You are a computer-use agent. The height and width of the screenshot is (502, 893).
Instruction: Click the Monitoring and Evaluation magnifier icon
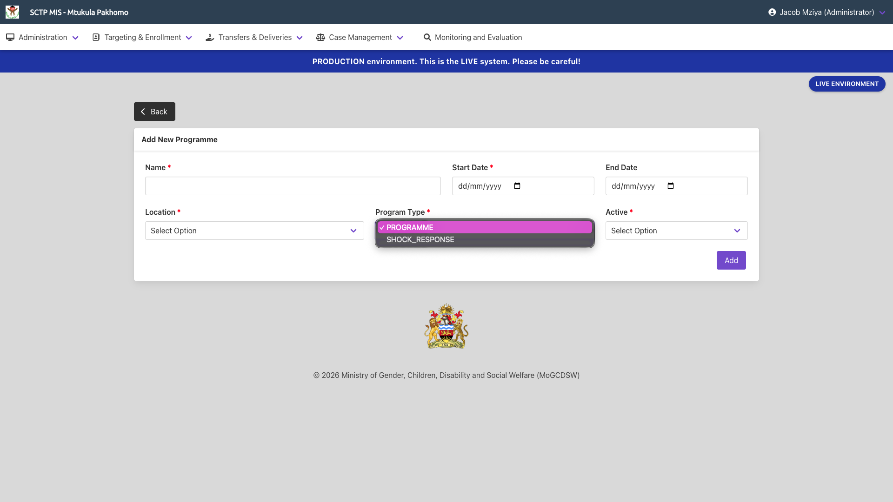pyautogui.click(x=427, y=37)
